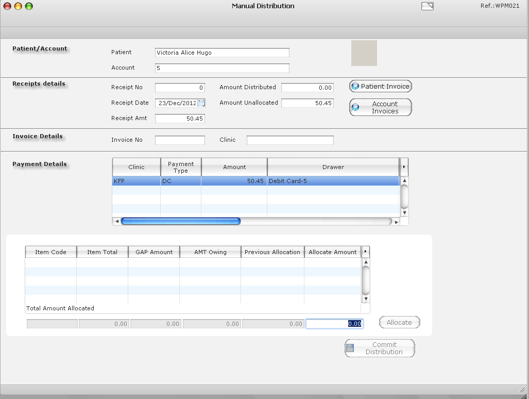Sort payments by the Amount column header
This screenshot has width=529, height=399.
pos(234,167)
